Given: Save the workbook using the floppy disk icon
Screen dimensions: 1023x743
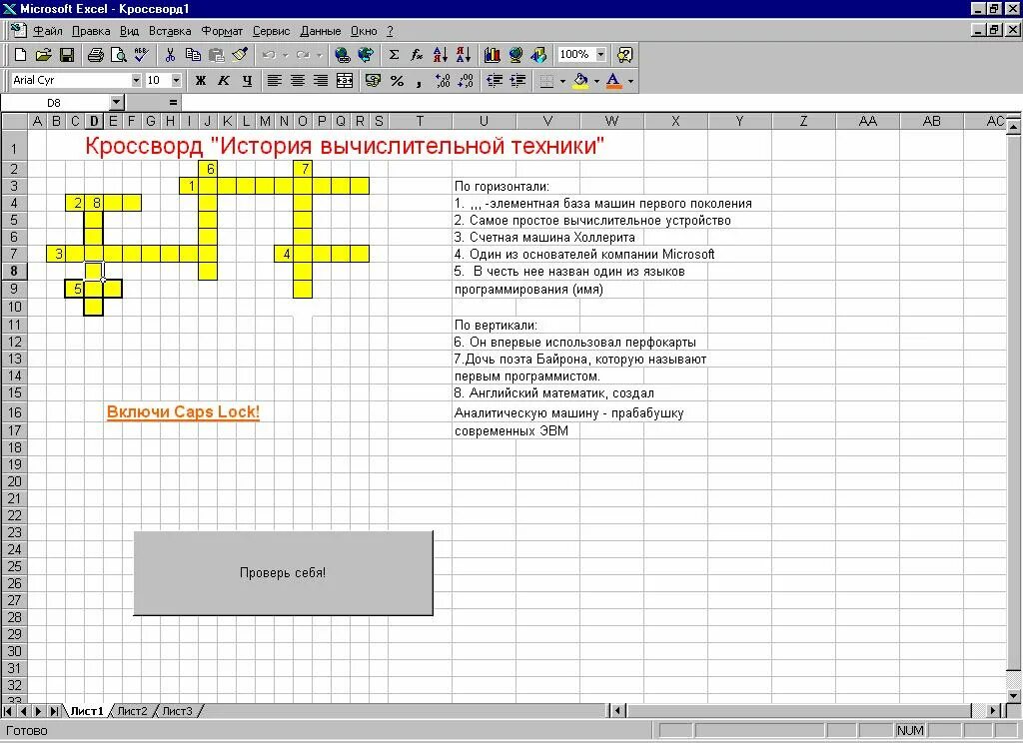Looking at the screenshot, I should point(67,55).
